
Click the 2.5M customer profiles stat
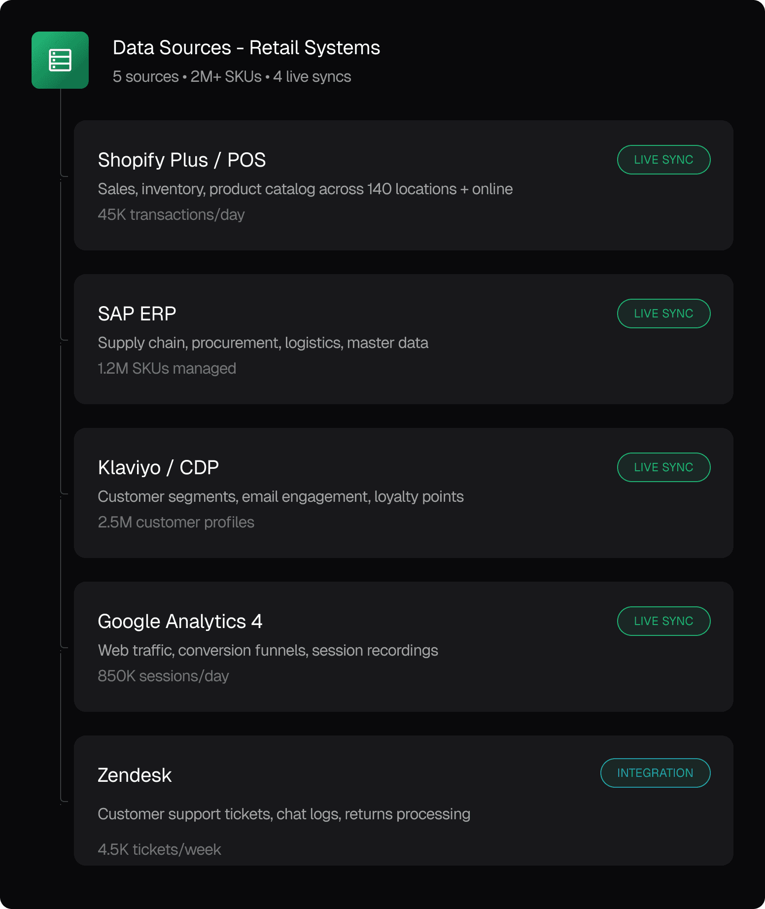click(x=176, y=523)
